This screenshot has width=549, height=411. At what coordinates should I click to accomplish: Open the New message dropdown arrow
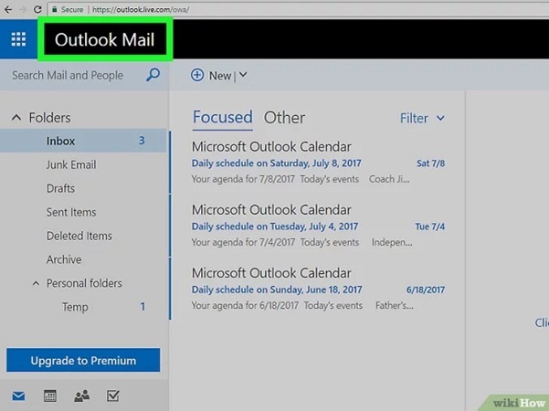(243, 75)
